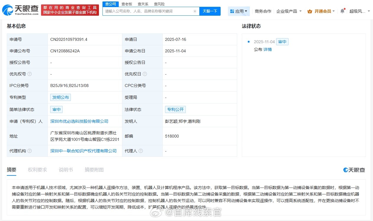Open the 商务合作 link

point(263,11)
